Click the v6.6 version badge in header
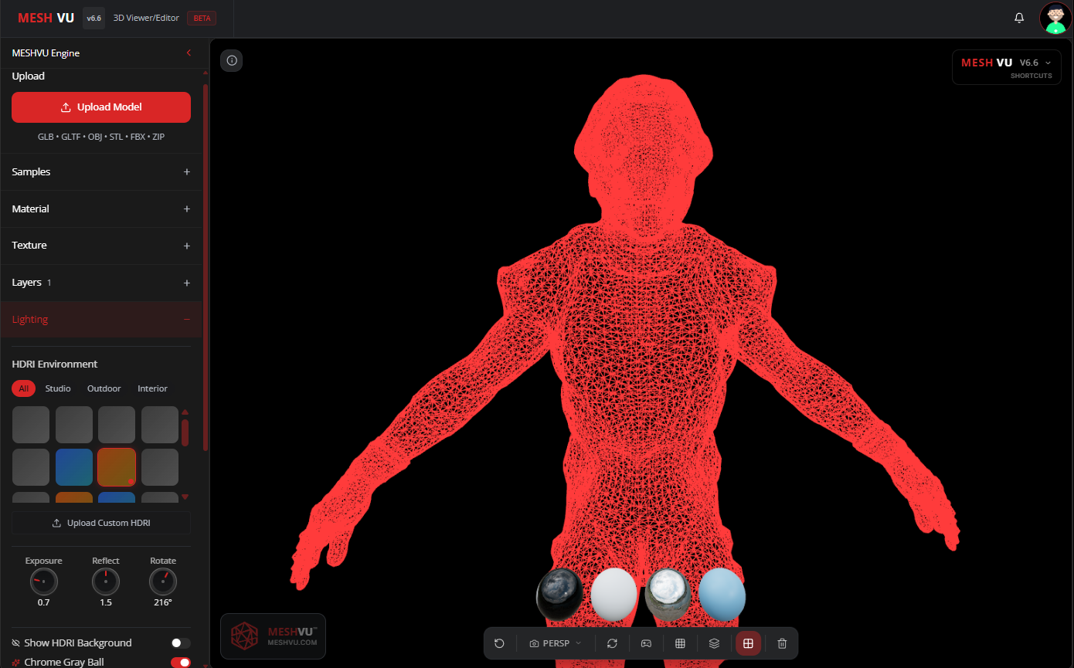The height and width of the screenshot is (668, 1074). click(x=93, y=18)
